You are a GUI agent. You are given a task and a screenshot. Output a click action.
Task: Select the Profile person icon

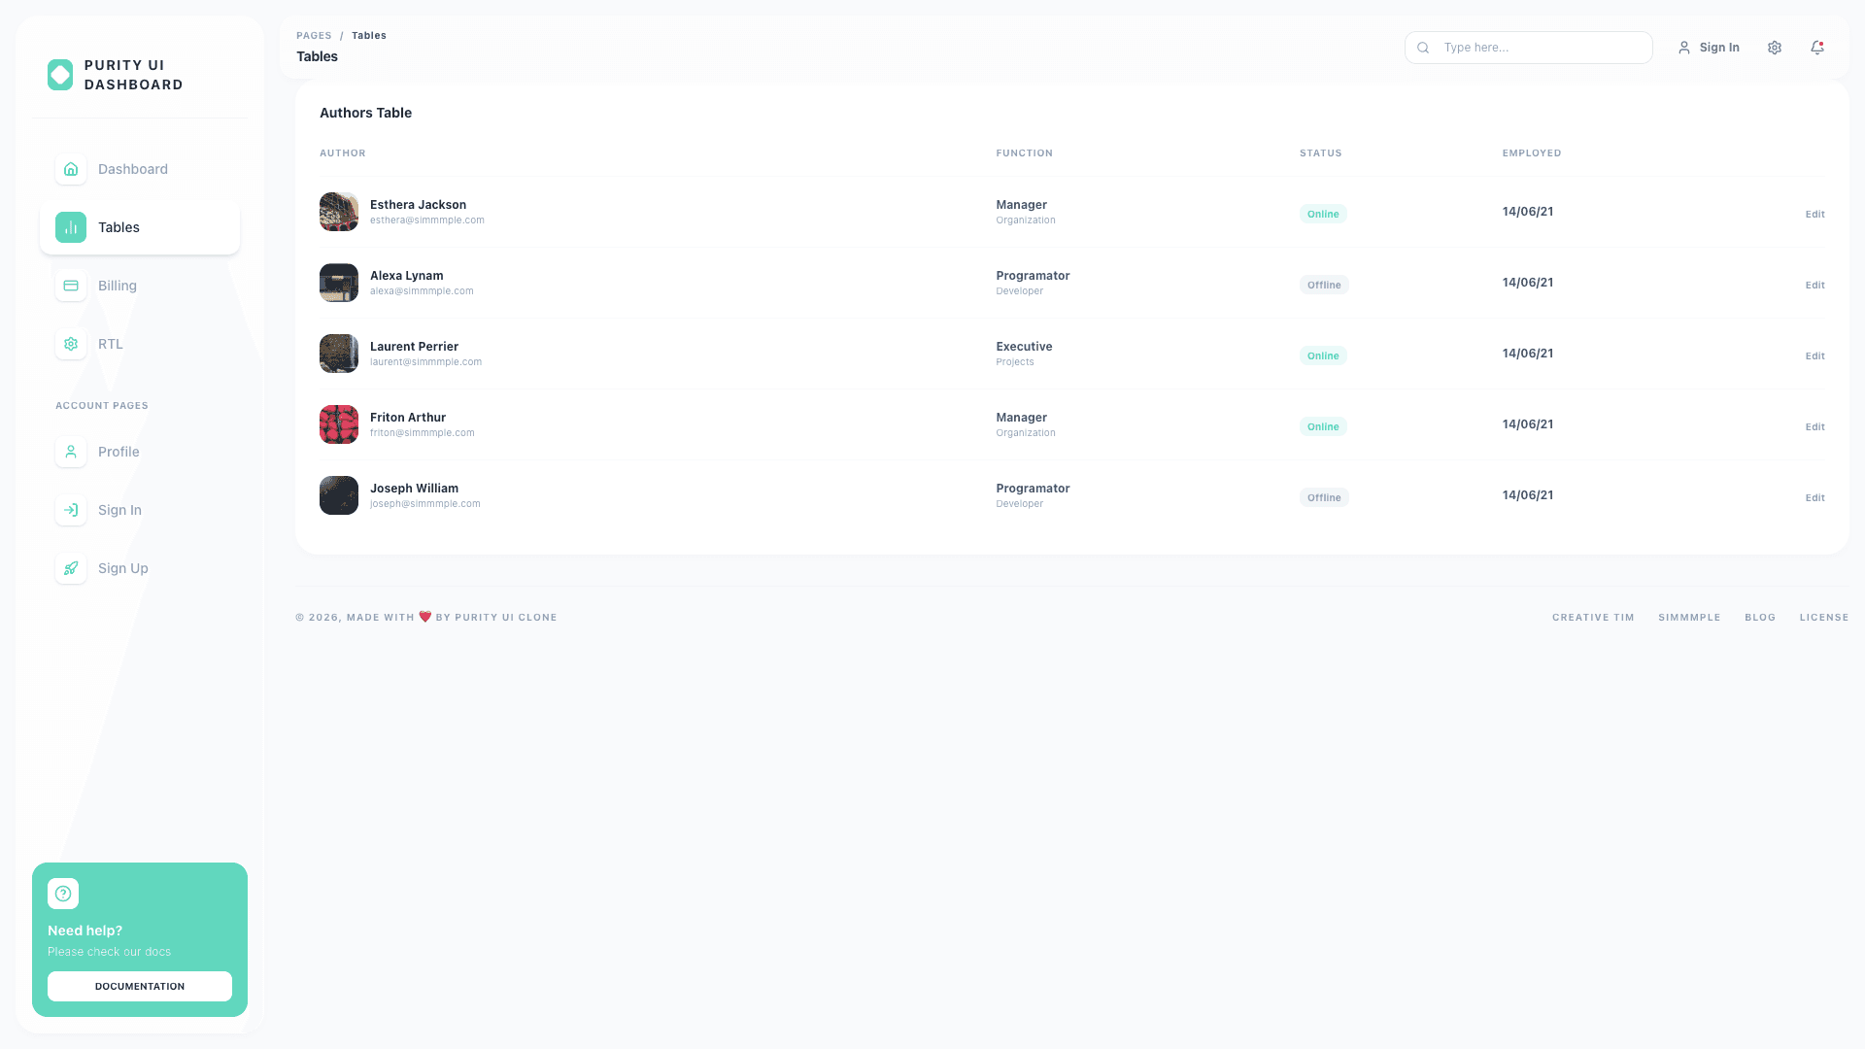[x=71, y=452]
